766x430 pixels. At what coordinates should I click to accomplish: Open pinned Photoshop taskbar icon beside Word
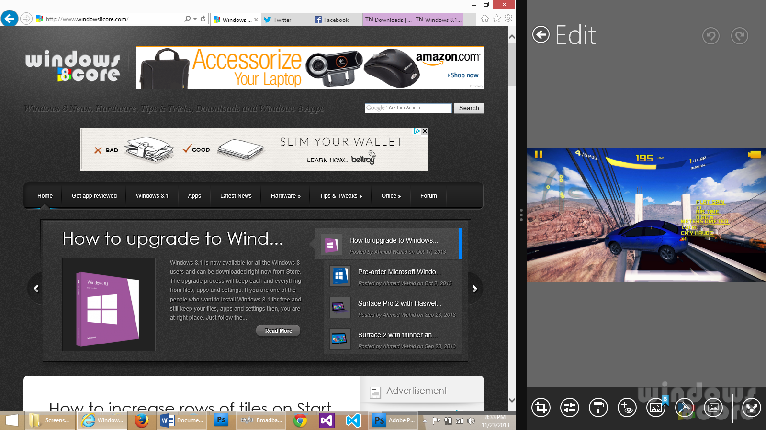[221, 420]
